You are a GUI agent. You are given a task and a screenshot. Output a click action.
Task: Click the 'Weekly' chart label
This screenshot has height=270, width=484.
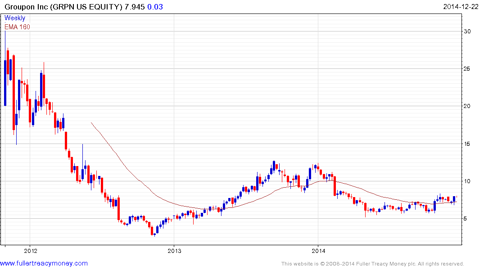(x=15, y=18)
